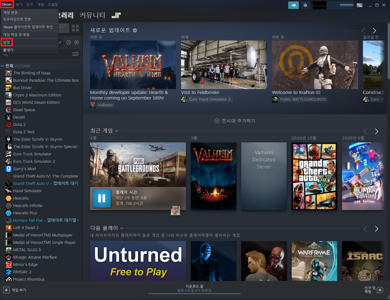Click the megaphone announcements icon
The height and width of the screenshot is (300, 390).
tap(293, 5)
